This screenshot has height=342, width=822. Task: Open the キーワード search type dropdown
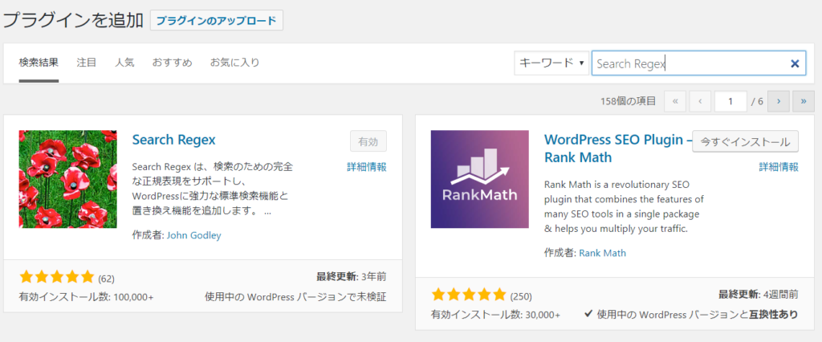pyautogui.click(x=551, y=63)
